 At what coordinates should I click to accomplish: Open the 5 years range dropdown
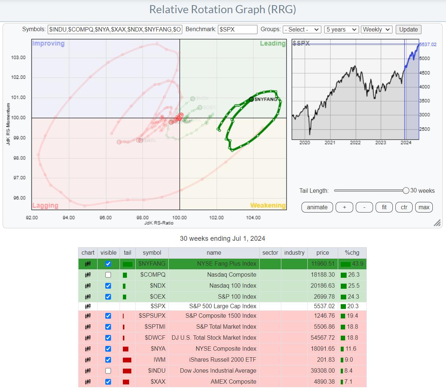[x=341, y=30]
